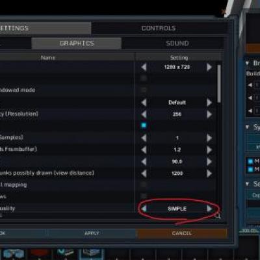Select the highlighted hotbar block item
260x260 pixels.
click(x=92, y=254)
